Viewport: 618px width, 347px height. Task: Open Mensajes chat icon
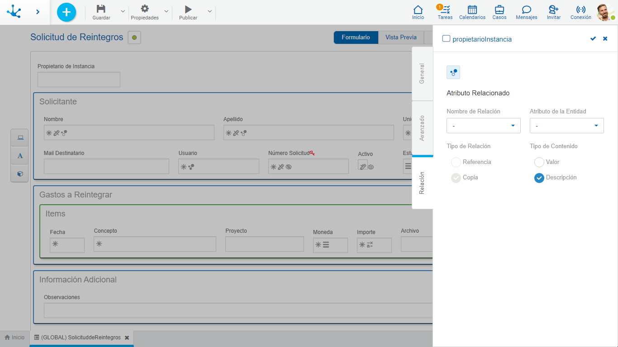pyautogui.click(x=526, y=10)
